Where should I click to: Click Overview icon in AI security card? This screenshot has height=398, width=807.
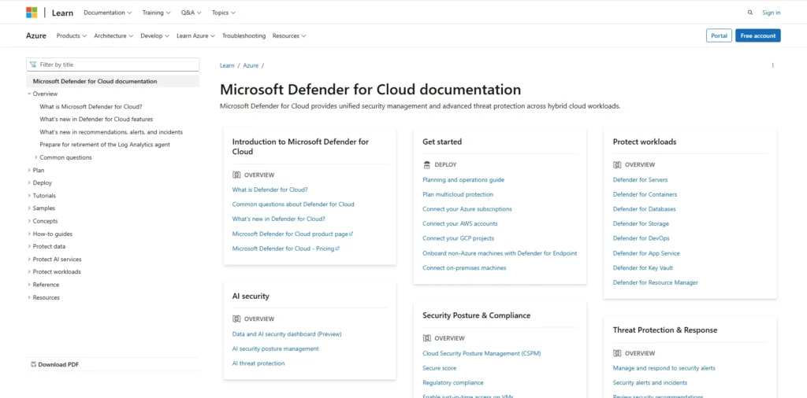236,319
